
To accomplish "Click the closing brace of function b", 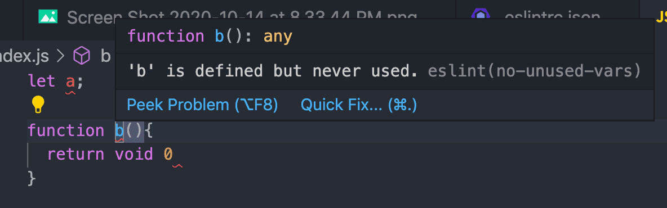I will click(32, 178).
